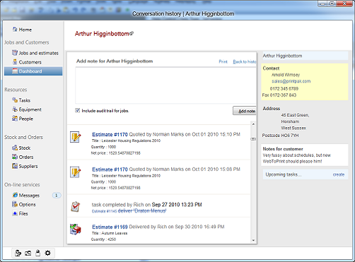Viewport: 355px width, 262px height.
Task: Click Arthur Higginbottom header in right panel
Action: [x=282, y=56]
